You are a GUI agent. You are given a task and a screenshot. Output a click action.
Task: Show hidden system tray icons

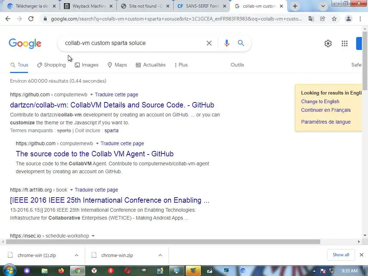click(x=314, y=271)
